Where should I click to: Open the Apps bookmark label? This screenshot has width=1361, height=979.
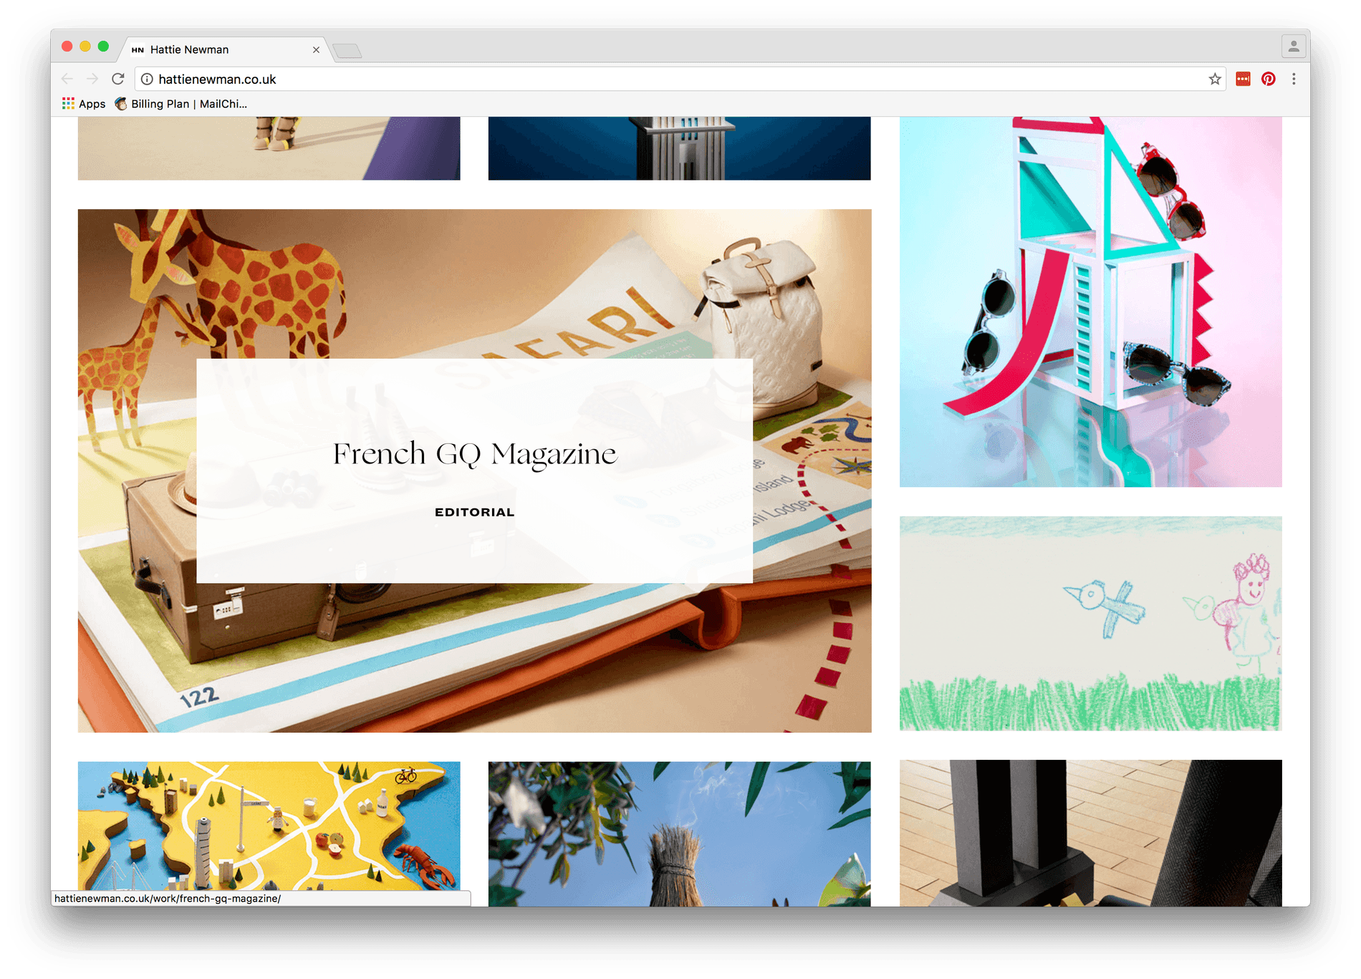[x=92, y=105]
